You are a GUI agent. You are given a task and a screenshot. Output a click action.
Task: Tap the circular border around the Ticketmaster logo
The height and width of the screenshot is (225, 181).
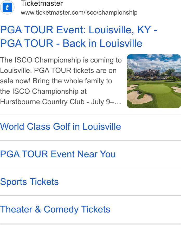[7, 7]
